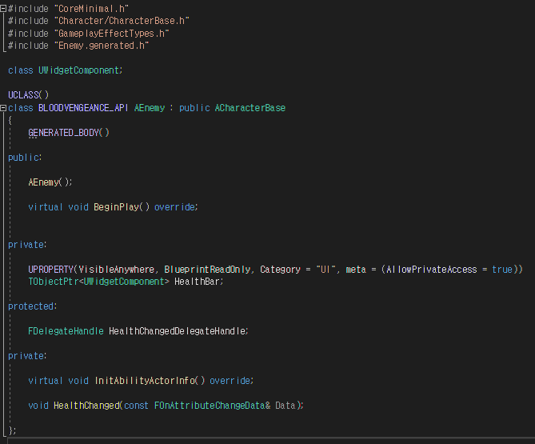Click the BLOODVENGEANCE_API macro
The width and height of the screenshot is (535, 444).
(83, 108)
